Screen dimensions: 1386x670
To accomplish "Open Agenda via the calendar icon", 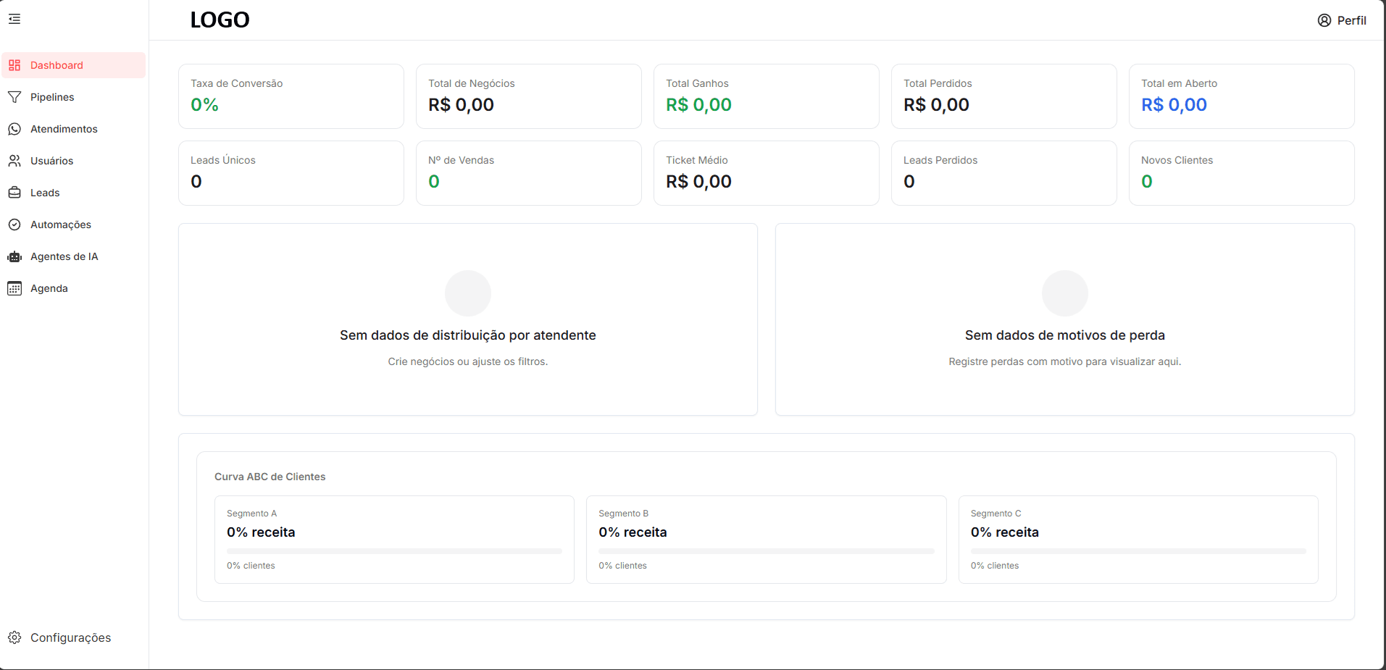I will pos(14,288).
